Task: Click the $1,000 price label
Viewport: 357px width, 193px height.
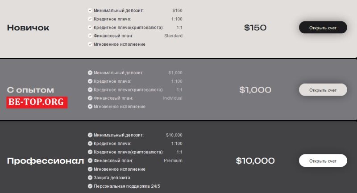Action: click(255, 90)
